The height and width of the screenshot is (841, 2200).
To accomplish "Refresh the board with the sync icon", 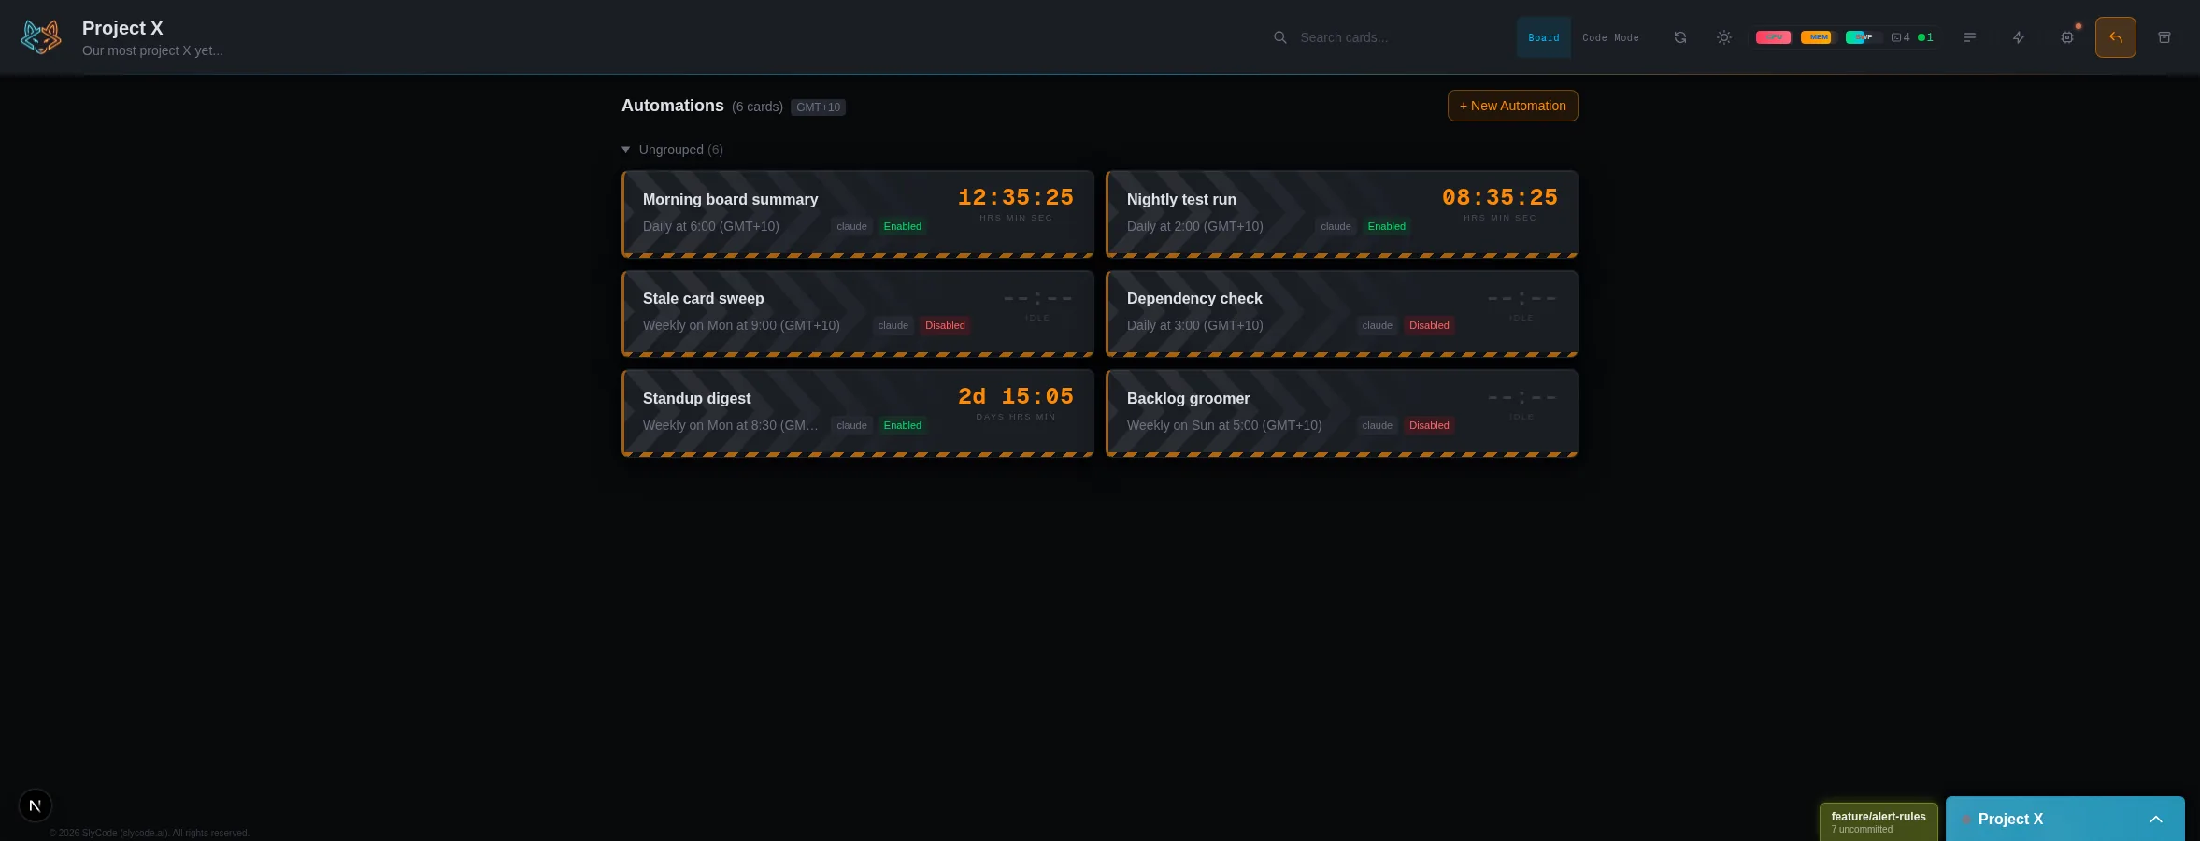I will pyautogui.click(x=1680, y=37).
